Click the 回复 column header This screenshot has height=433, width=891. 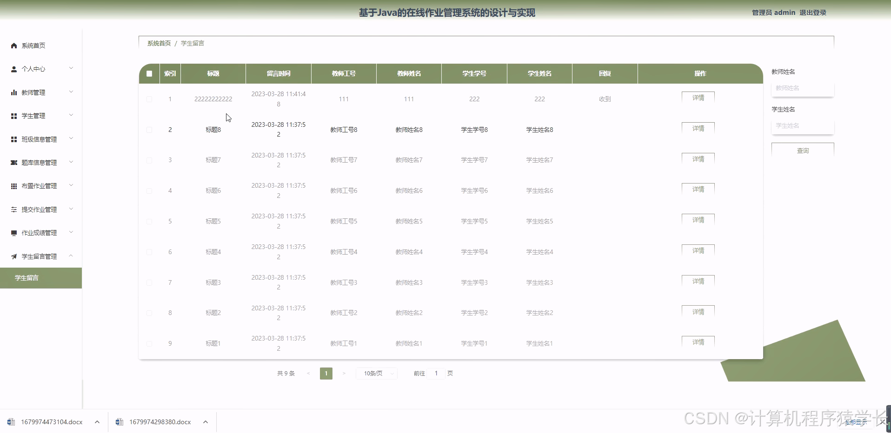(605, 73)
